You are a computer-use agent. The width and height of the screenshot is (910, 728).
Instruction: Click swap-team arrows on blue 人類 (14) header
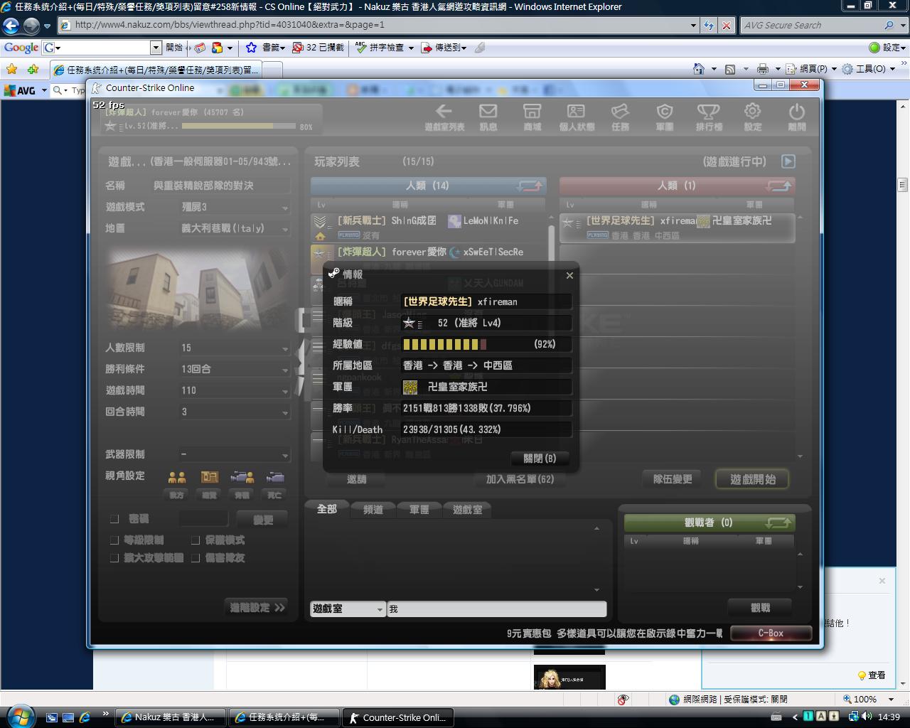[530, 186]
